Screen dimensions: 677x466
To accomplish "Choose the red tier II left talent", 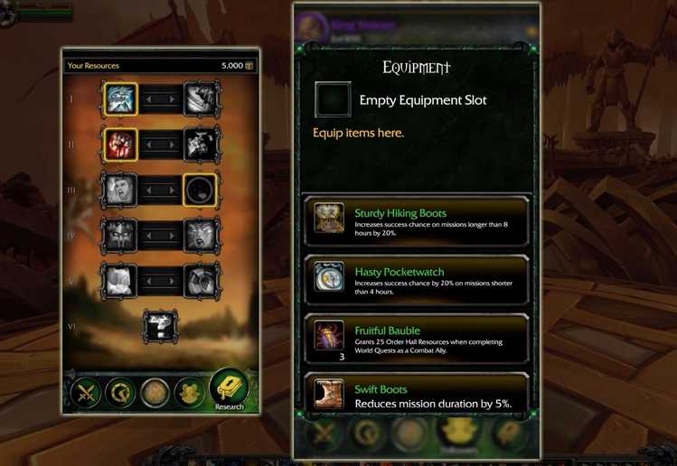I will click(x=120, y=144).
